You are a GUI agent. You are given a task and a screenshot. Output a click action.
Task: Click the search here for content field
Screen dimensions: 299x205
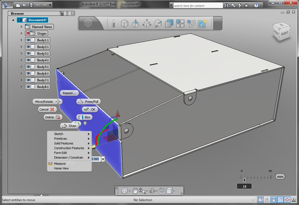(x=198, y=6)
